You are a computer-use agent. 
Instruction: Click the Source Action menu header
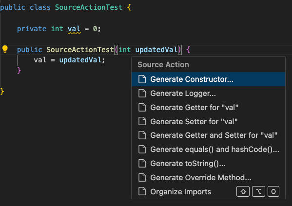(x=163, y=65)
